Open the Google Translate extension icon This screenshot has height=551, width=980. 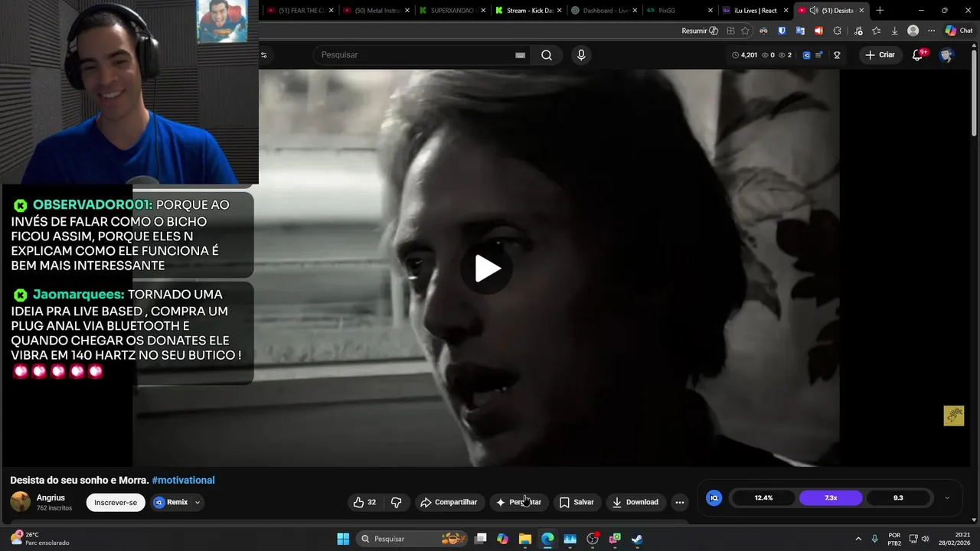point(800,31)
